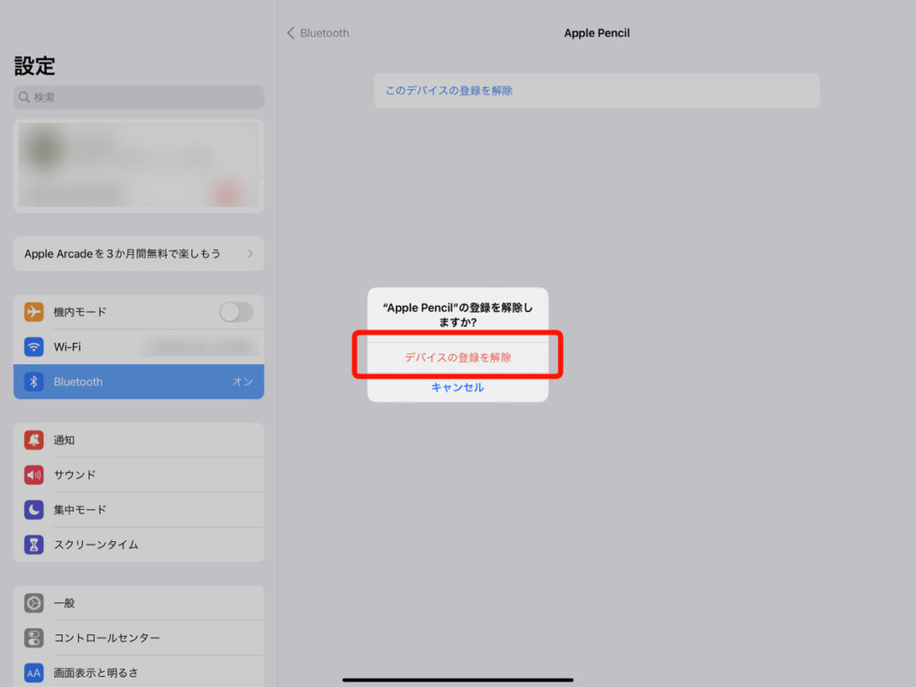Tap the Focus mode moon icon
916x687 pixels.
(x=34, y=510)
